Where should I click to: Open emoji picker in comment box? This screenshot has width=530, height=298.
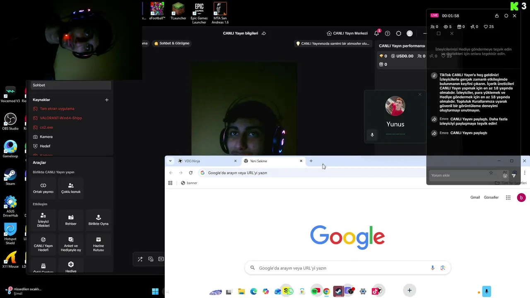[505, 175]
